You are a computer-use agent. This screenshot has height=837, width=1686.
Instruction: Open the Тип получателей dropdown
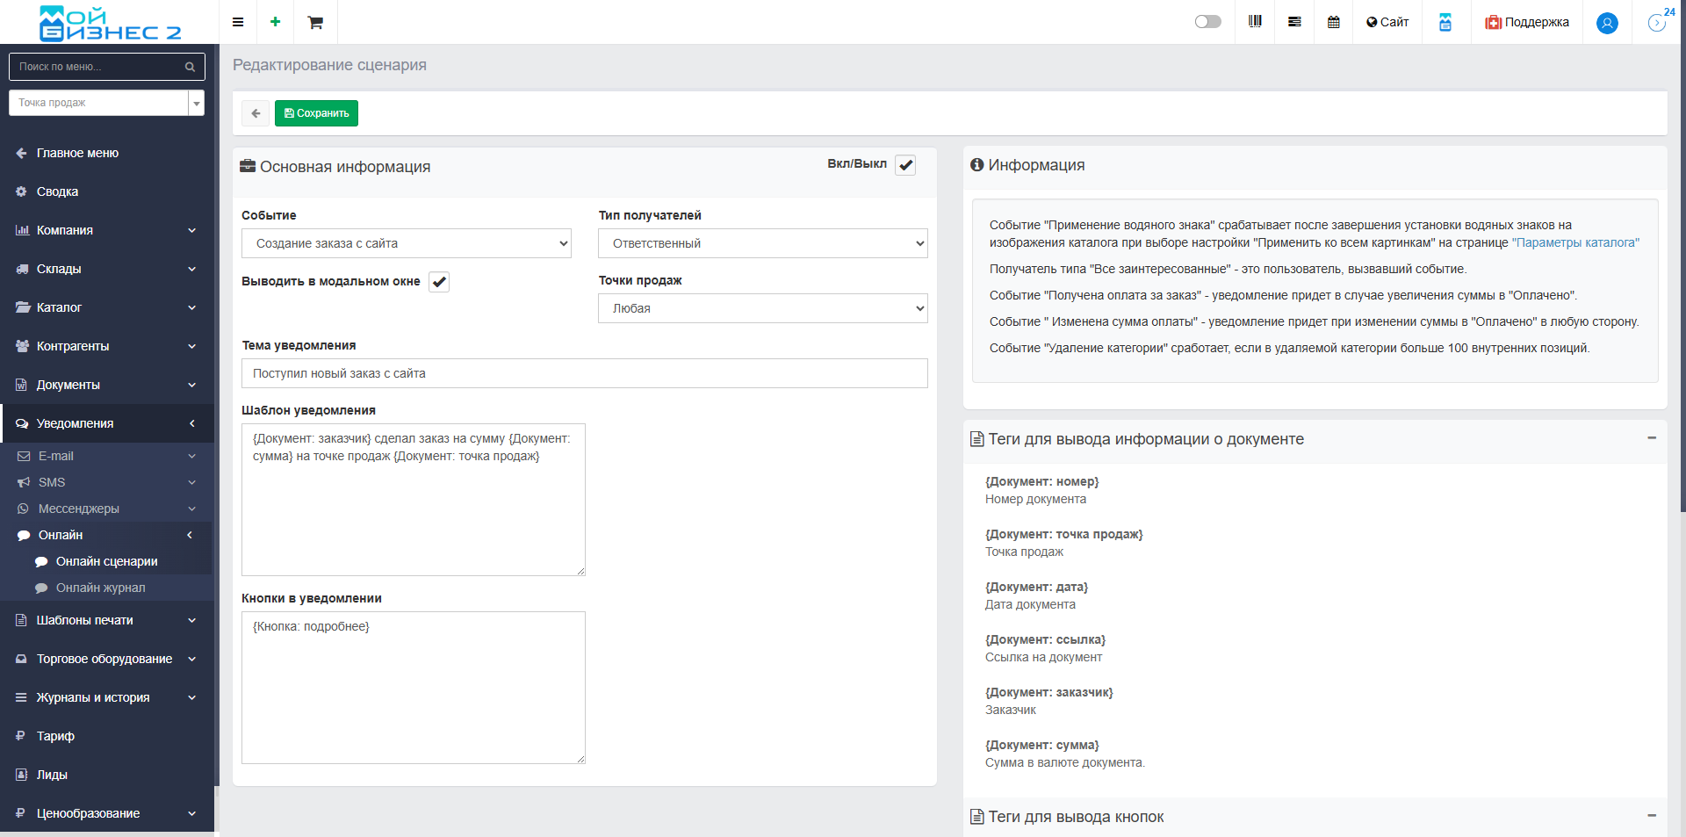tap(762, 243)
